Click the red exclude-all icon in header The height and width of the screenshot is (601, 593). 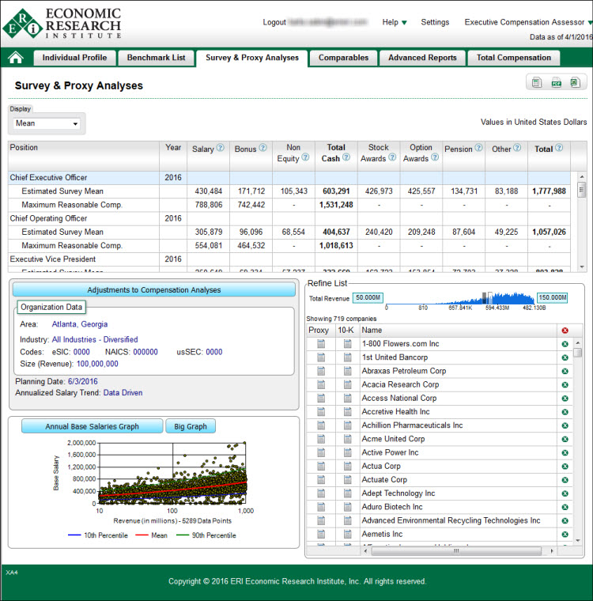pyautogui.click(x=565, y=331)
